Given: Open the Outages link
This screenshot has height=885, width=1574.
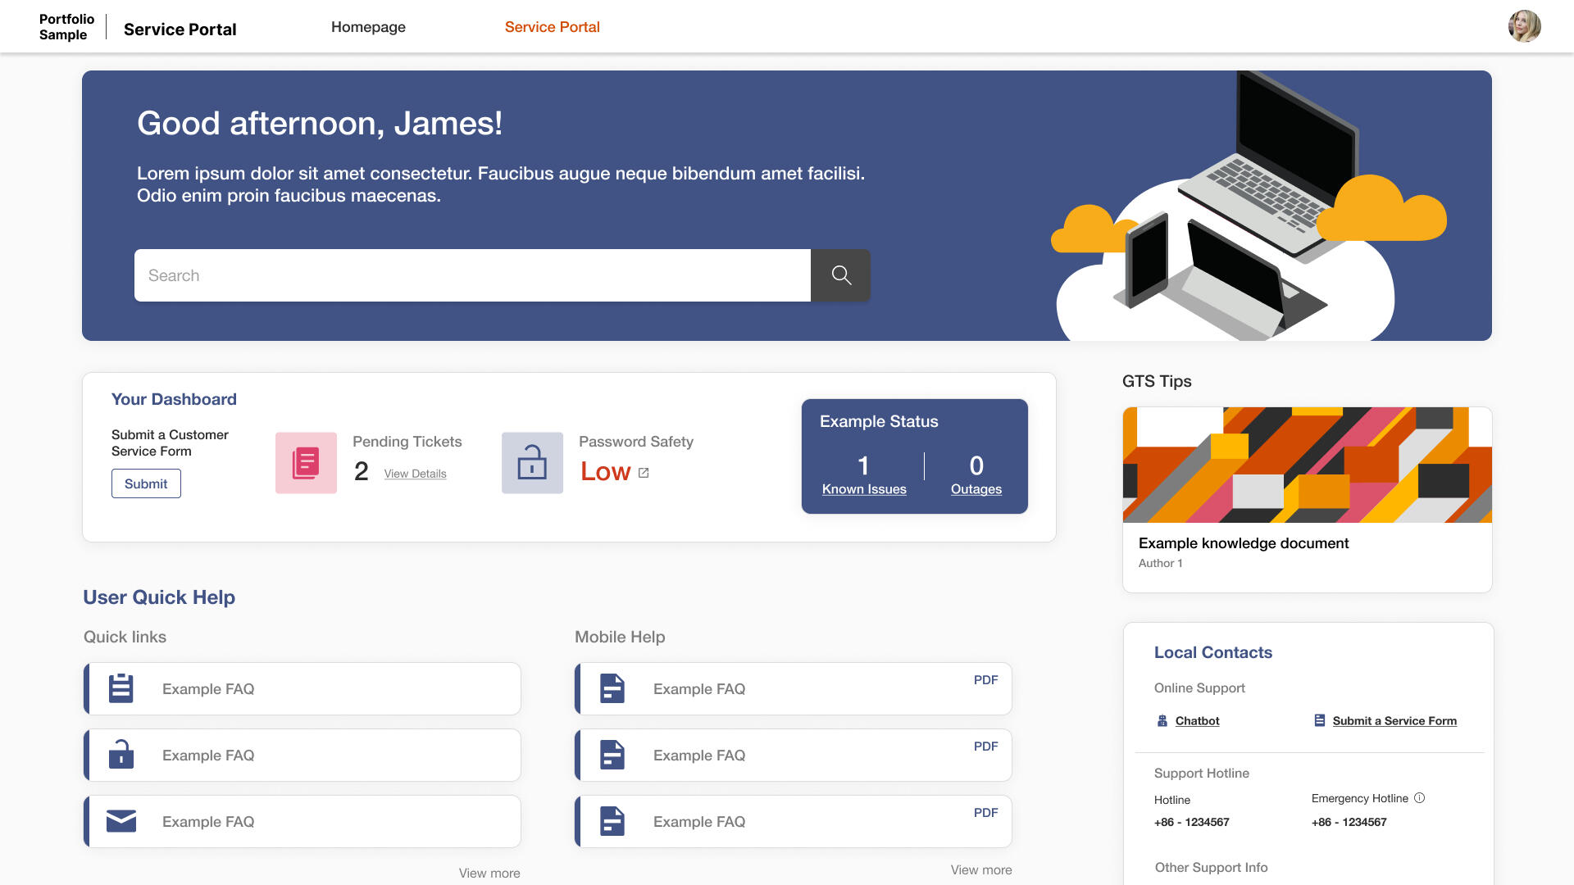Looking at the screenshot, I should (976, 489).
